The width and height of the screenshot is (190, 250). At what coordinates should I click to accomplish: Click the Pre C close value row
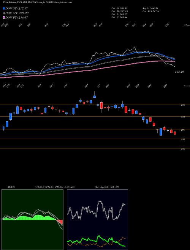coord(119,17)
